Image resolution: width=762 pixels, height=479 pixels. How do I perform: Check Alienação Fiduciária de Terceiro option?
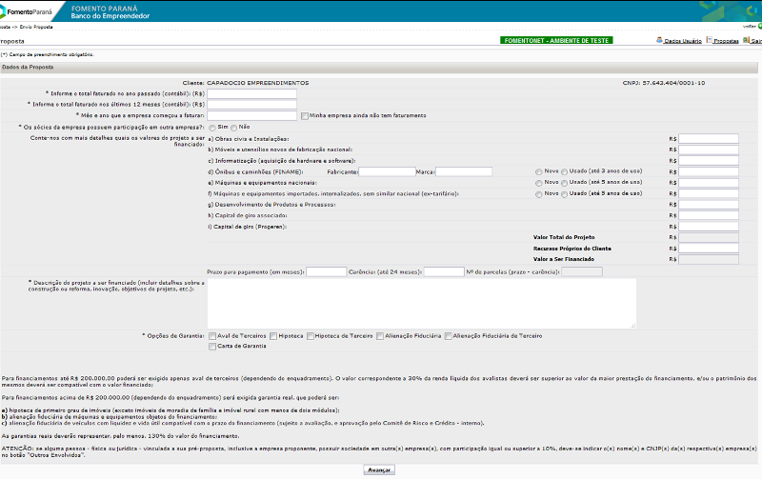pos(448,336)
